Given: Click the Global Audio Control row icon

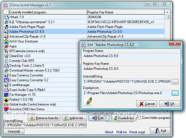Looking at the screenshot, I should point(6,104).
